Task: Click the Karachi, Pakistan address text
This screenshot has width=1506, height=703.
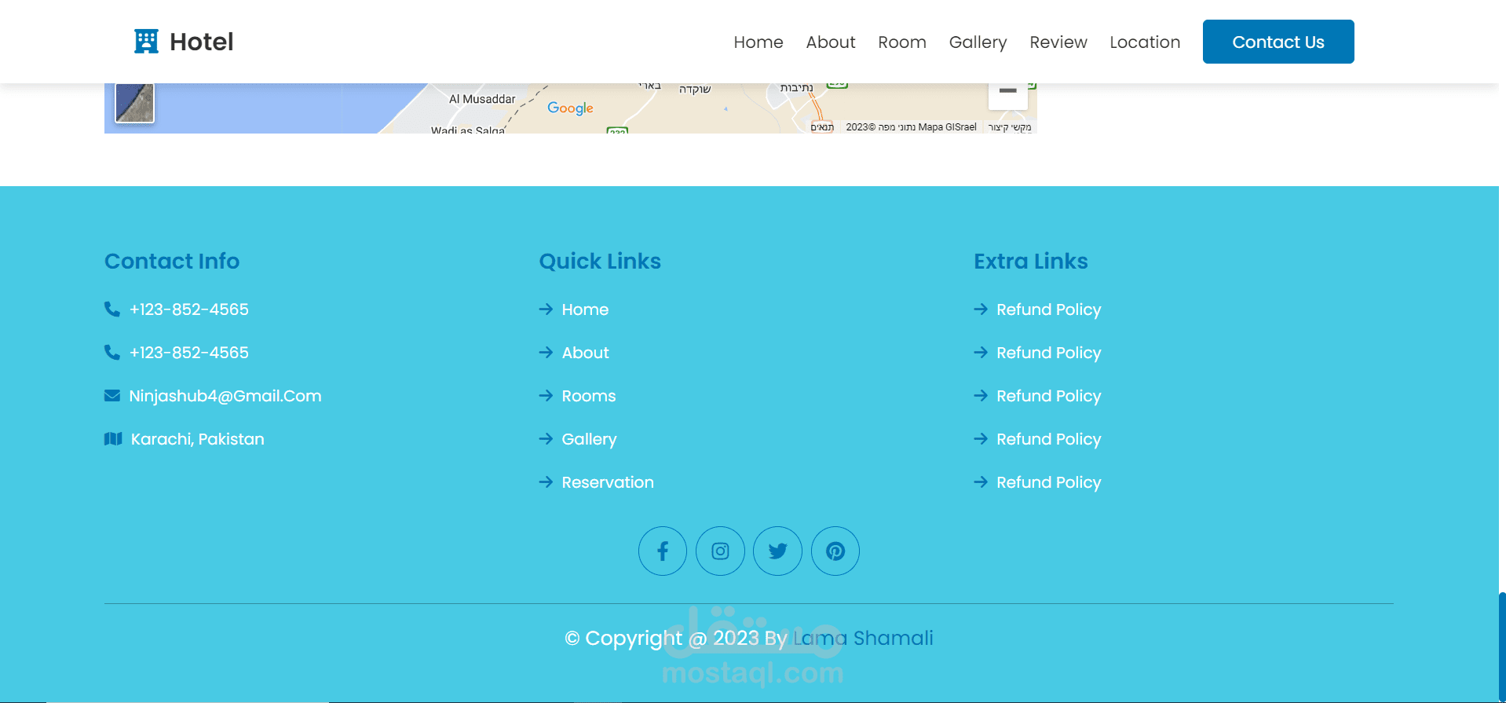Action: 197,439
